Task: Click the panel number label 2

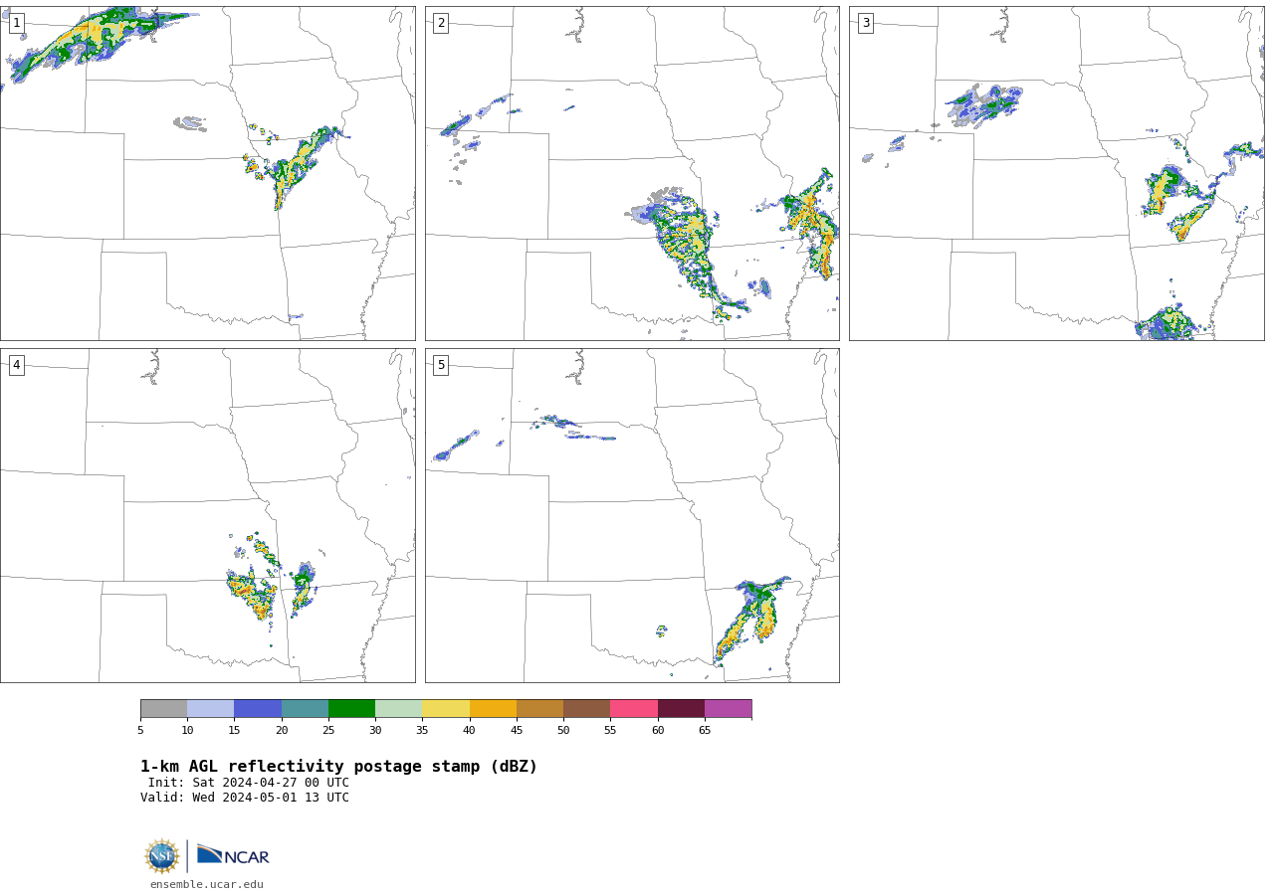Action: (x=441, y=23)
